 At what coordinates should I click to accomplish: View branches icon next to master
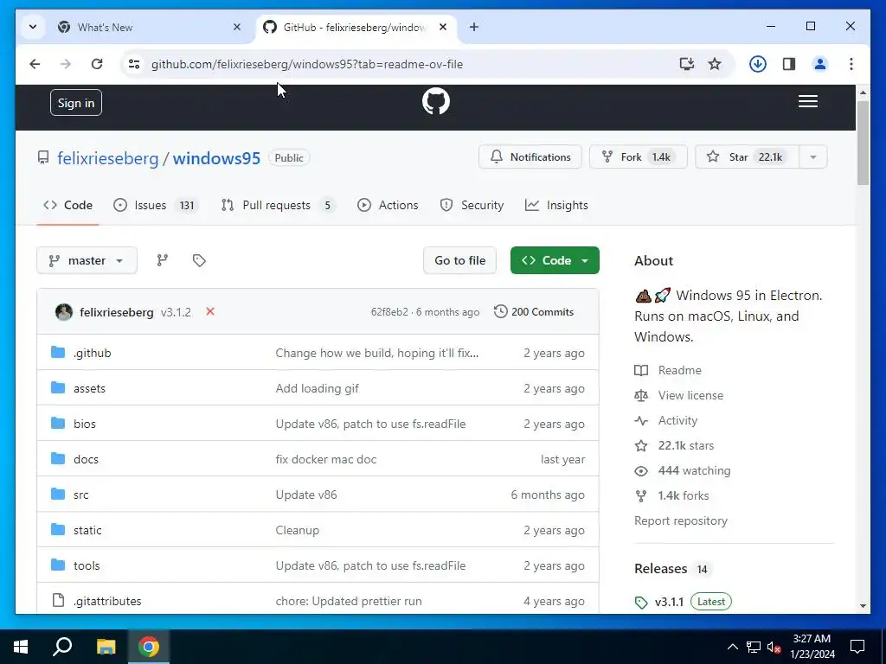coord(162,260)
